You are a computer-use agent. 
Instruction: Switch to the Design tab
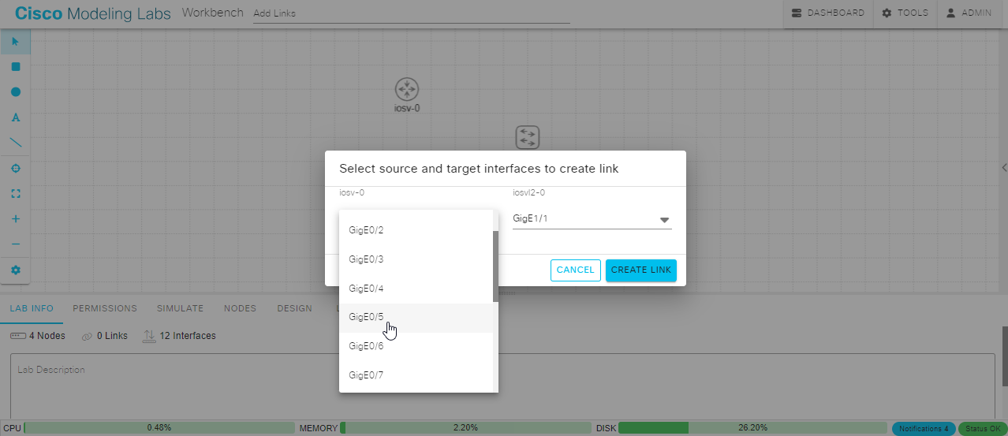(294, 308)
